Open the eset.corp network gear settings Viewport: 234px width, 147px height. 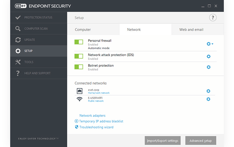pyautogui.click(x=208, y=91)
